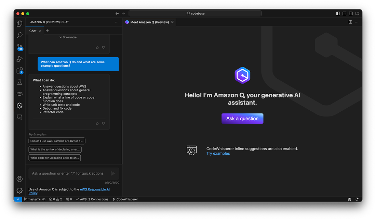376x220 pixels.
Task: Open editor More Actions ellipsis
Action: [357, 22]
